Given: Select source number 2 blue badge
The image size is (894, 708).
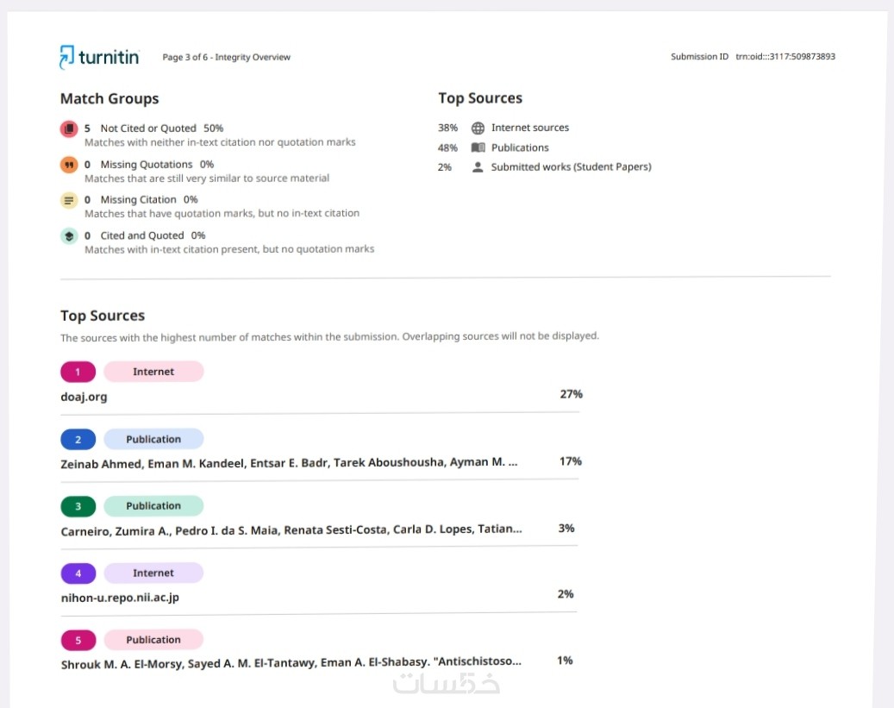Looking at the screenshot, I should (x=78, y=439).
